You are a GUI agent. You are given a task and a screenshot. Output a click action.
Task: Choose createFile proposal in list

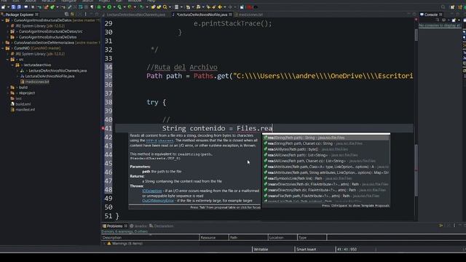pyautogui.click(x=326, y=196)
